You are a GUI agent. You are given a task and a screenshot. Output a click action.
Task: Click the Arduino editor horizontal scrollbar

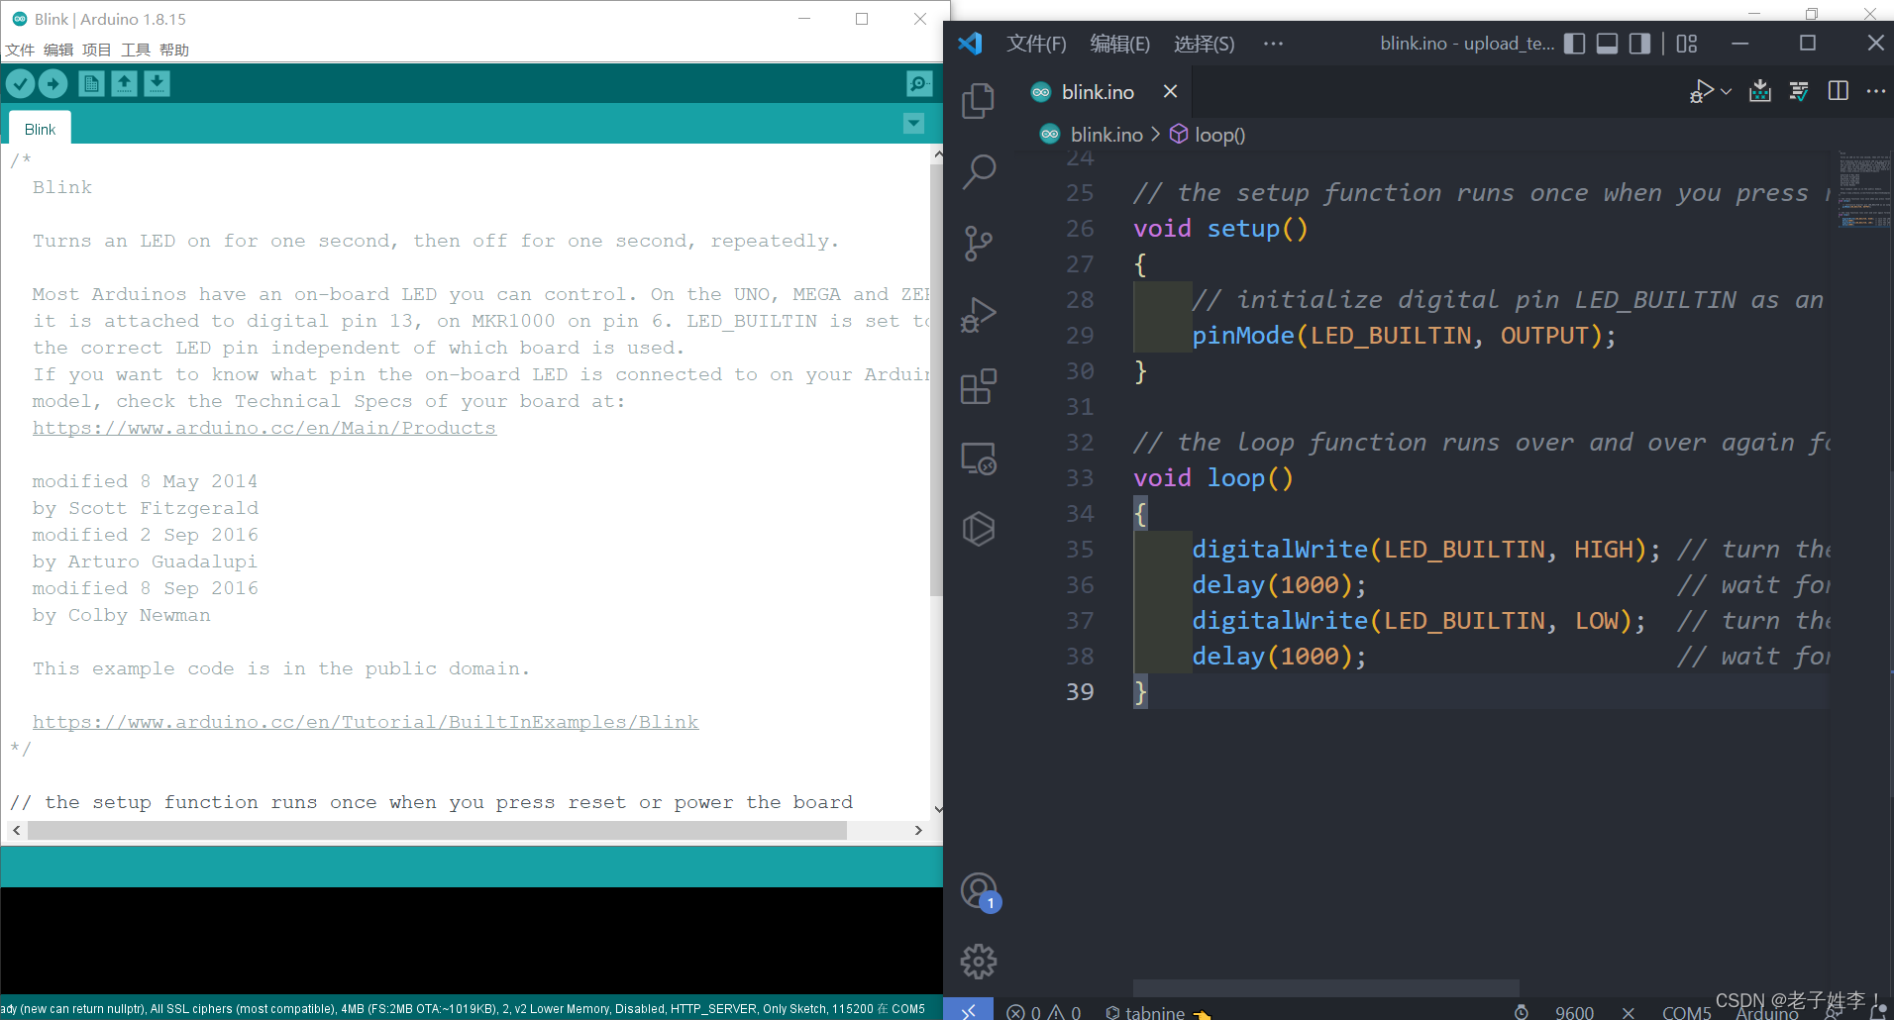pyautogui.click(x=437, y=830)
